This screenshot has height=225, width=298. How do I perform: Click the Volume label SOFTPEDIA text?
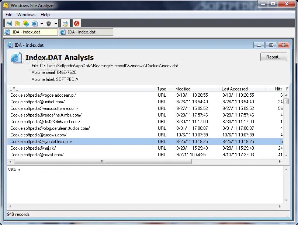(55, 79)
